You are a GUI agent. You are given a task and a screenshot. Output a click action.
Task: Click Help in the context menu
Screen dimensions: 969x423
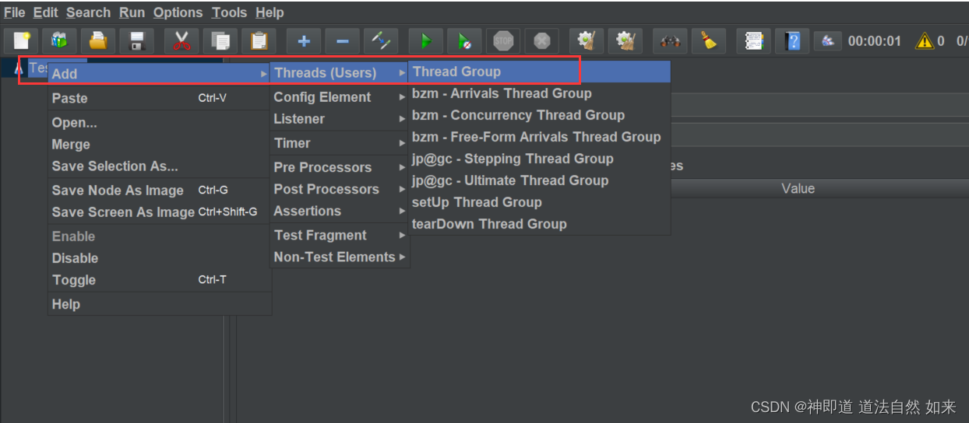point(159,304)
